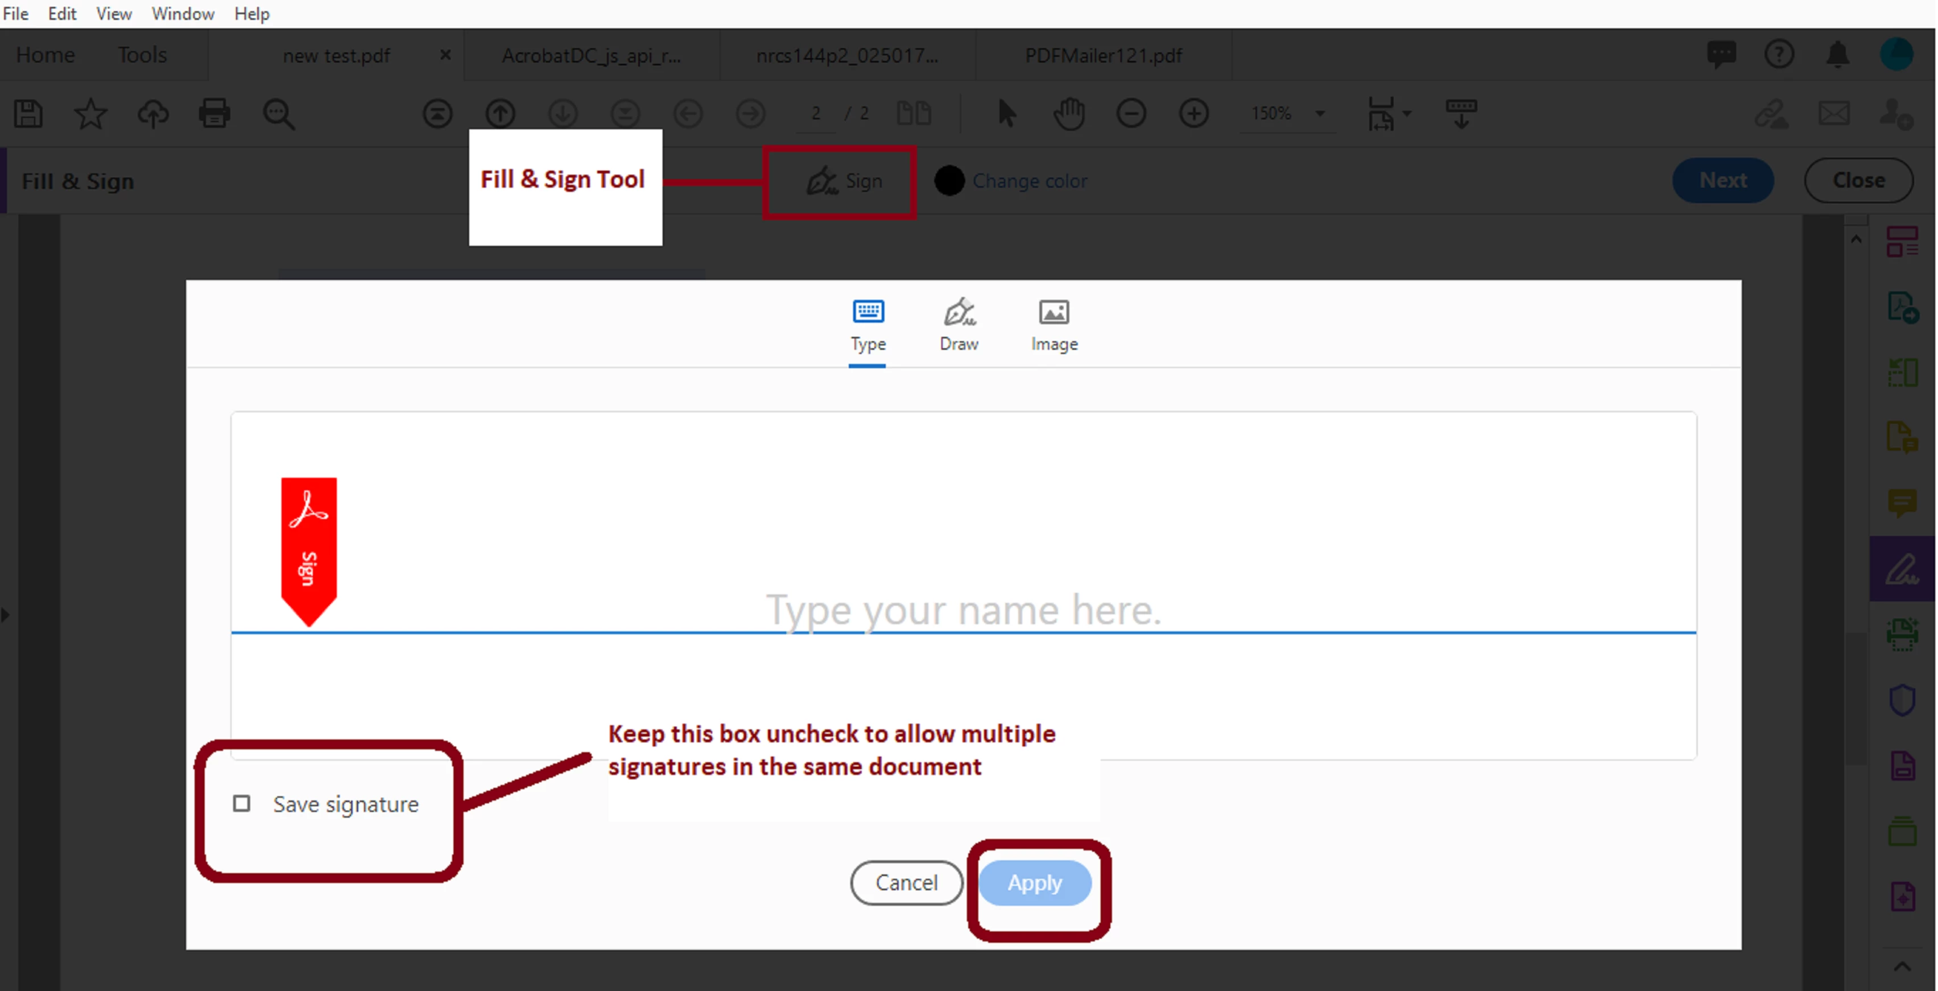This screenshot has height=991, width=1938.
Task: Open the Edit menu
Action: 61,14
